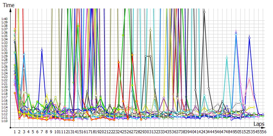Select the green marker at 1:38 near lap 15
Image resolution: width=273 pixels, height=136 pixels.
(x=78, y=26)
